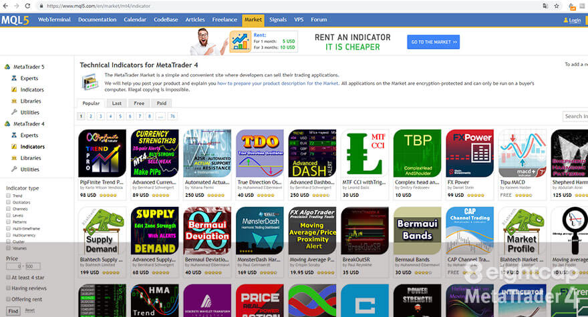Viewport: 588px width, 317px height.
Task: Open MetaTrader 5 Indicators in sidebar
Action: (32, 89)
